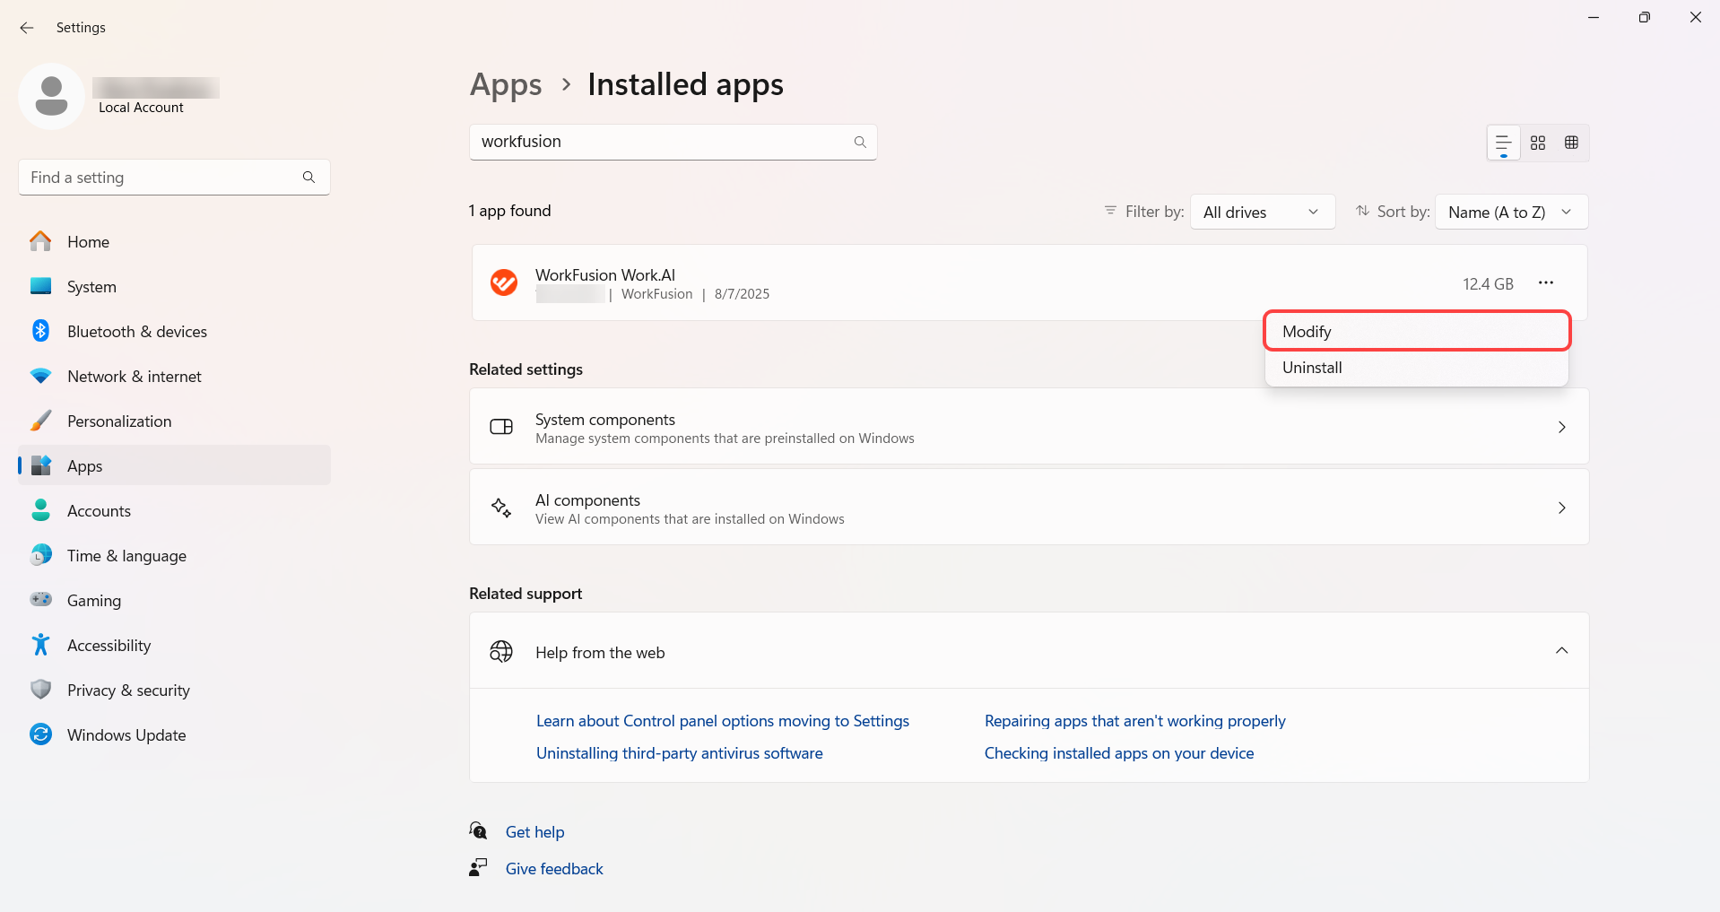Go to Accounts settings

175,510
